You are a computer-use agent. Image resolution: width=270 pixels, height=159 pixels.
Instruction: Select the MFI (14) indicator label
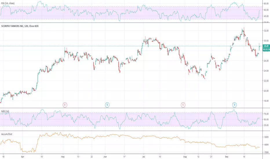(5, 111)
